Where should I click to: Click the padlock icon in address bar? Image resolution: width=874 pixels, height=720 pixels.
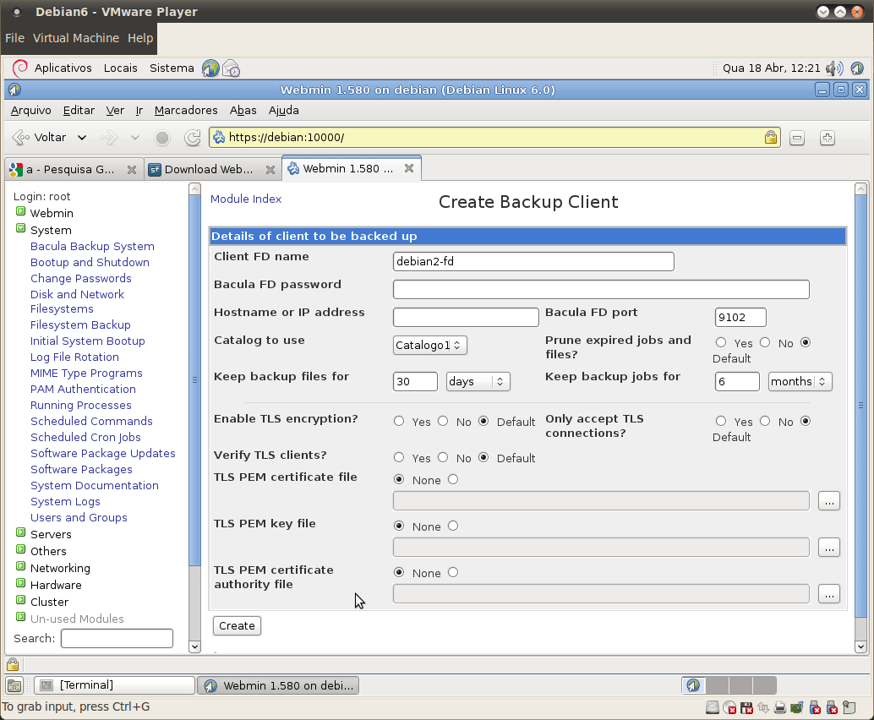(770, 137)
